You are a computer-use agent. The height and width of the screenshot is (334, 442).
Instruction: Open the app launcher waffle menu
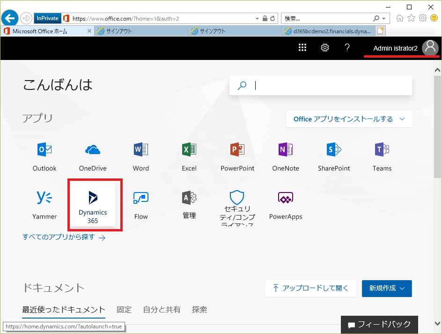302,48
